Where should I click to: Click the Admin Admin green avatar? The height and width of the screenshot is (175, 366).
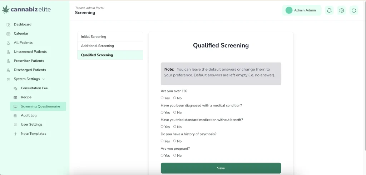coord(289,10)
